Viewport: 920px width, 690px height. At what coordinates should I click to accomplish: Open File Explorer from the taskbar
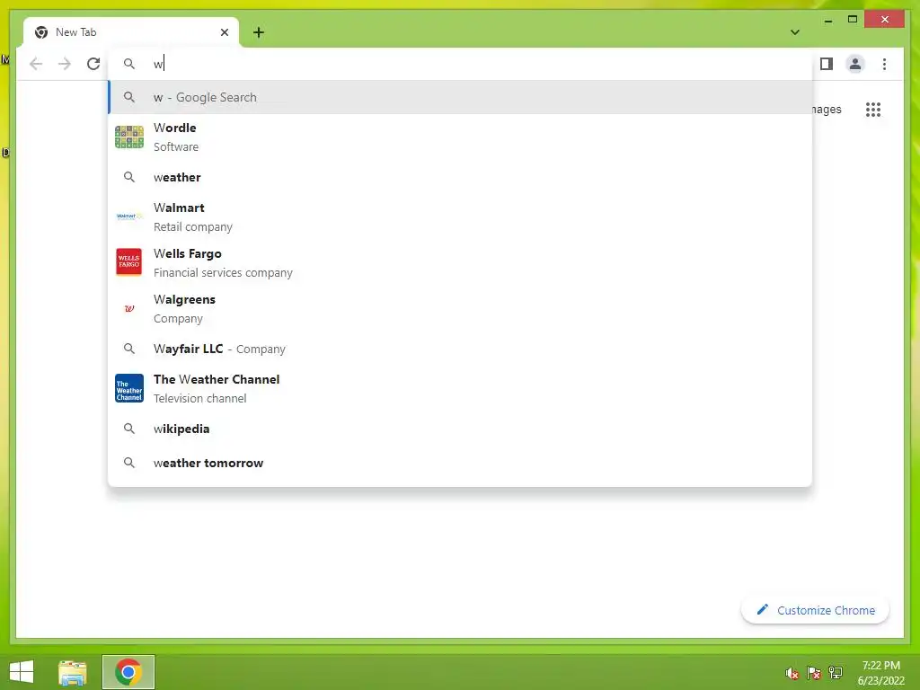pyautogui.click(x=72, y=672)
